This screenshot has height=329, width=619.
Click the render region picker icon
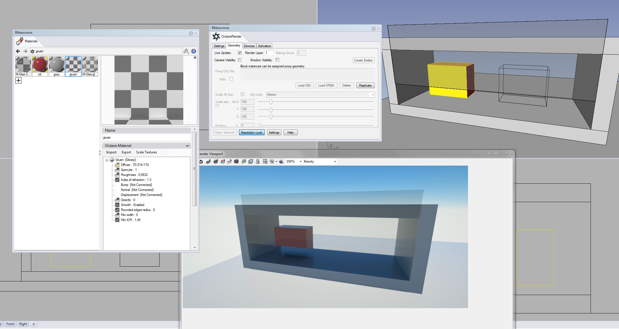coord(229,161)
